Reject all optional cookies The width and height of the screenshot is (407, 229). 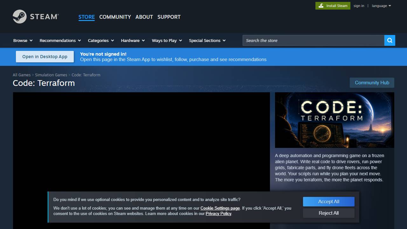pos(328,213)
